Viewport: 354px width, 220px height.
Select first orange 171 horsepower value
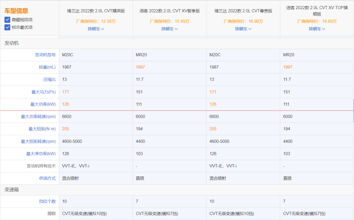[x=66, y=92]
